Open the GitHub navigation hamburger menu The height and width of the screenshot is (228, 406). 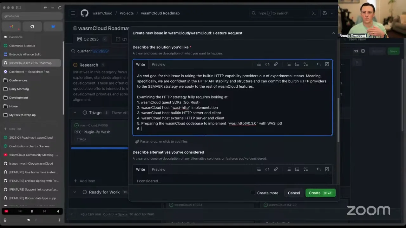[x=73, y=13]
